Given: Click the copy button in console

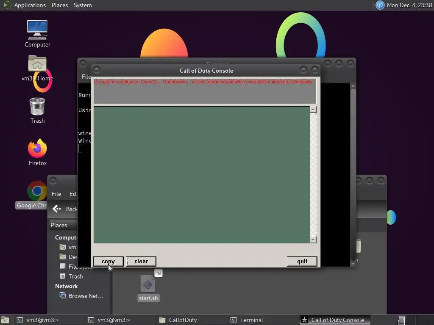Looking at the screenshot, I should [108, 262].
